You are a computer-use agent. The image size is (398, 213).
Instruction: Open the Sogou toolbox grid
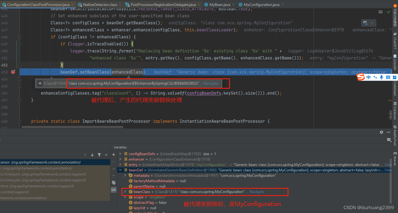394,77
